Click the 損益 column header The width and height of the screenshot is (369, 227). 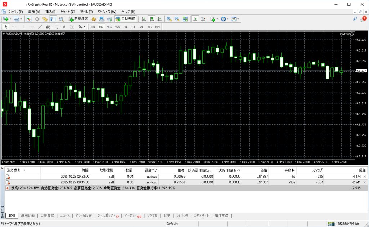tap(361, 170)
